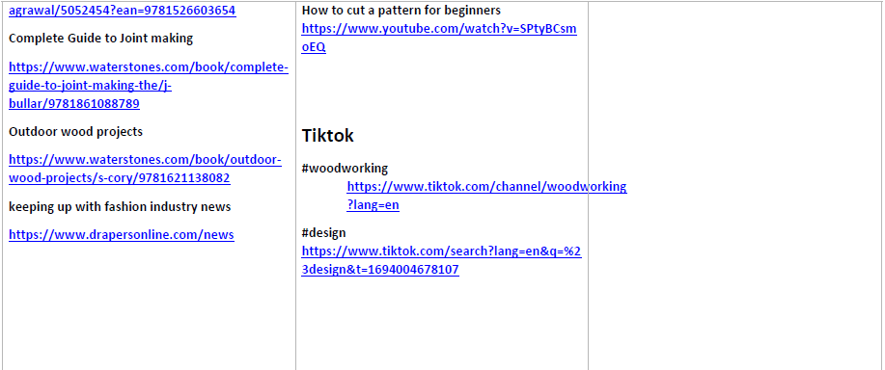Click the #design hashtag text
Screen dimensions: 885x370
pyautogui.click(x=323, y=233)
